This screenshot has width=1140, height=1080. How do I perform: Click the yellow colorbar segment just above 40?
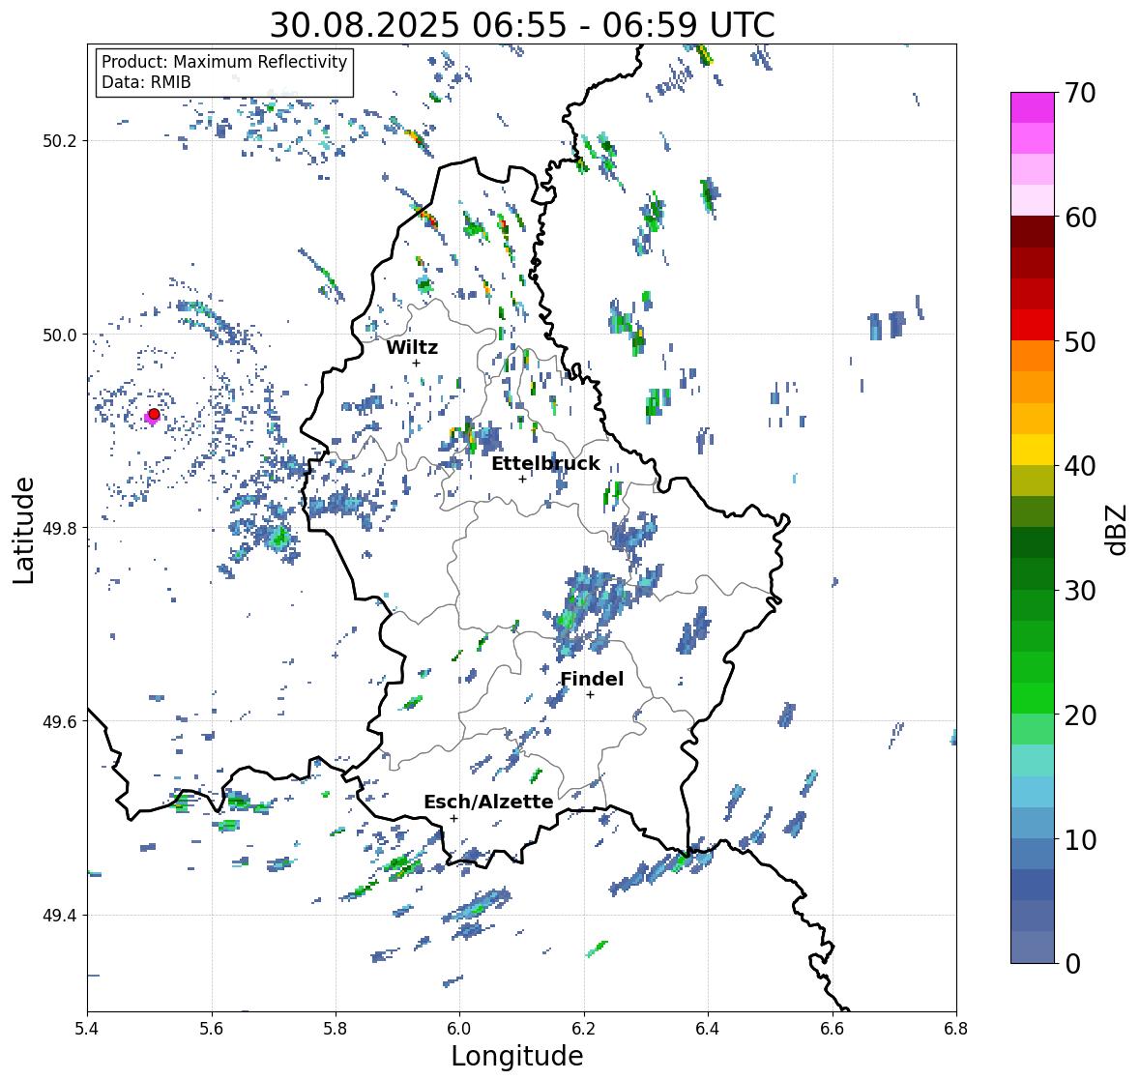1033,450
